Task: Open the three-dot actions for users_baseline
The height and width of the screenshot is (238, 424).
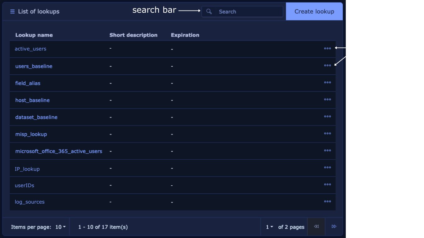Action: pyautogui.click(x=327, y=66)
